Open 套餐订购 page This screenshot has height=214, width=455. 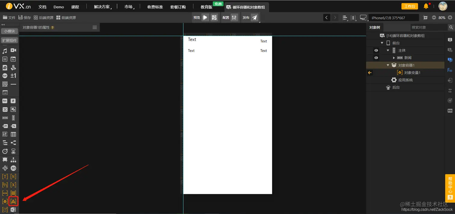coord(178,7)
